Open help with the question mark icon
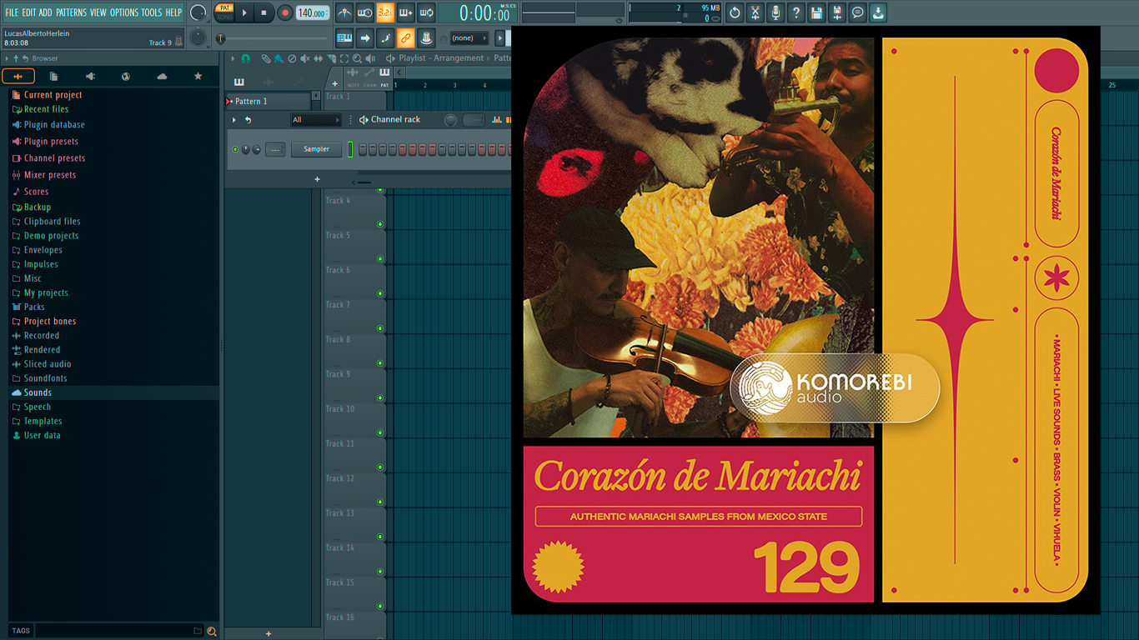 (796, 12)
